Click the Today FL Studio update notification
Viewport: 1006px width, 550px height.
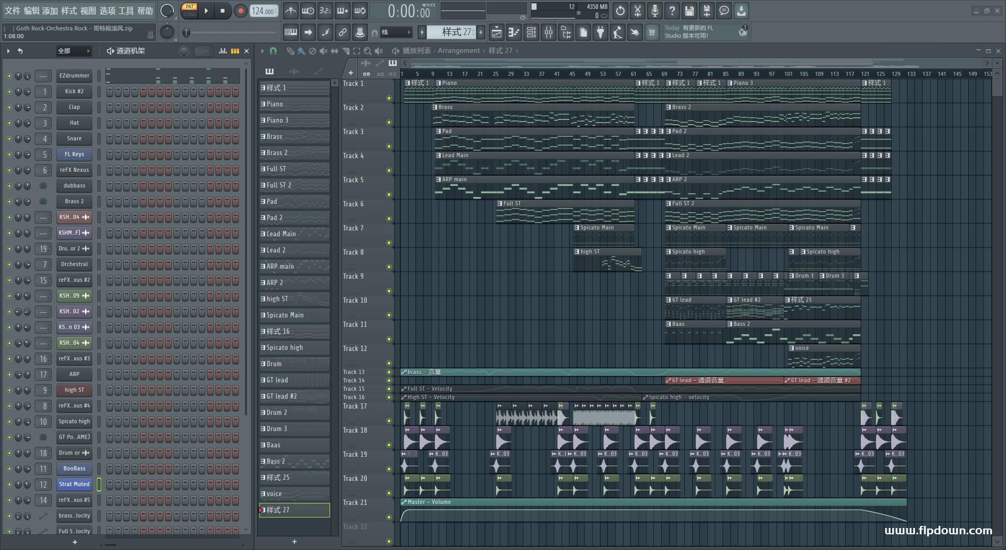click(x=706, y=32)
